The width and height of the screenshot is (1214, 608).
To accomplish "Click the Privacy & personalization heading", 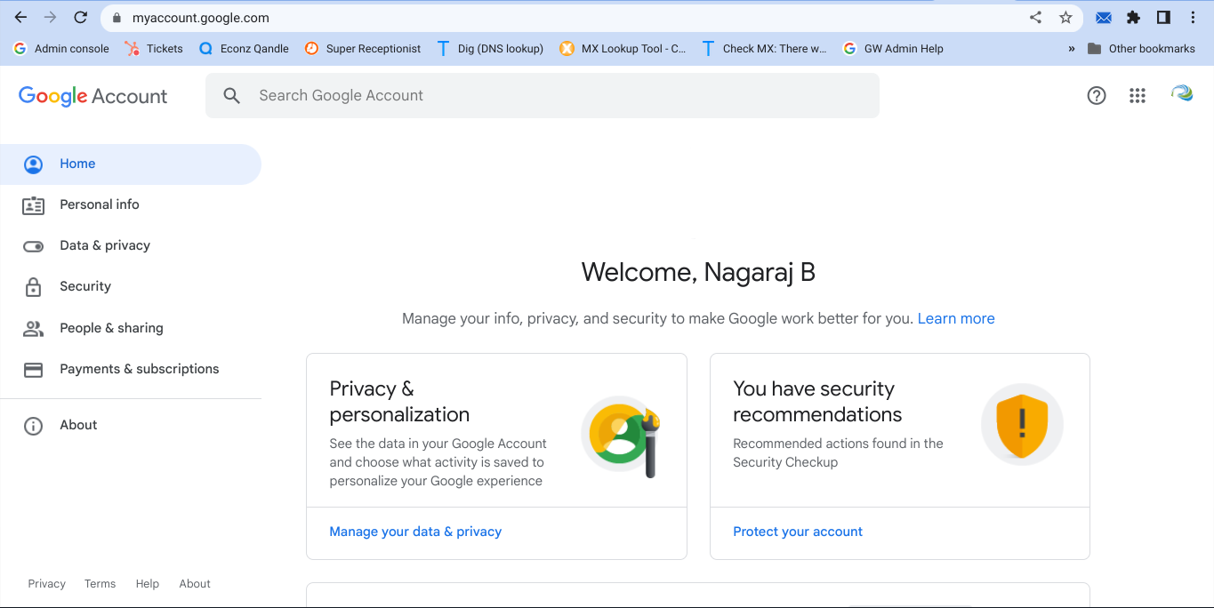I will (x=399, y=402).
